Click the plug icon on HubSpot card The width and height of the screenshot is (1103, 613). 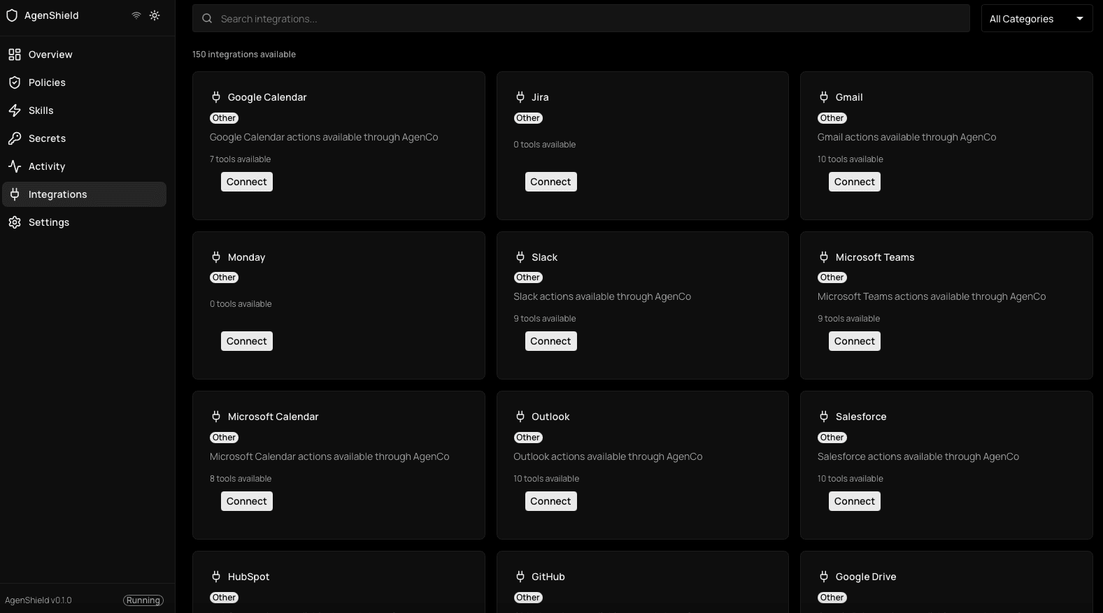(216, 577)
